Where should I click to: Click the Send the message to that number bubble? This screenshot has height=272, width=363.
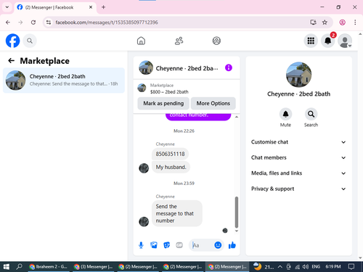[x=177, y=213]
